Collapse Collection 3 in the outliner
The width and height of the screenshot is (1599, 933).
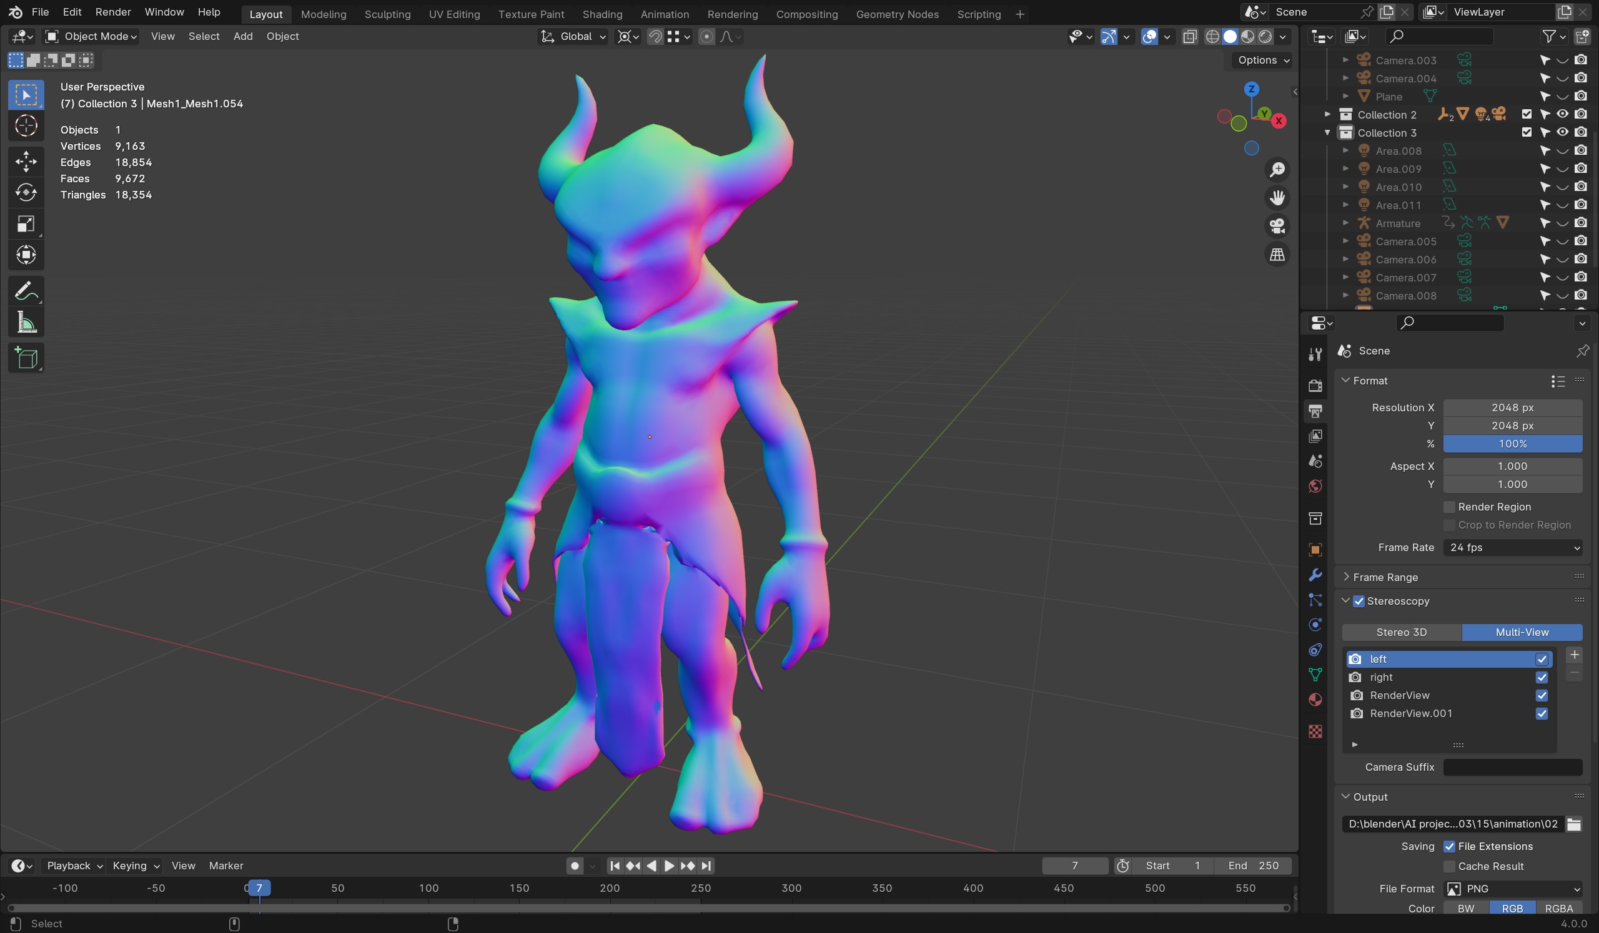[x=1327, y=133]
